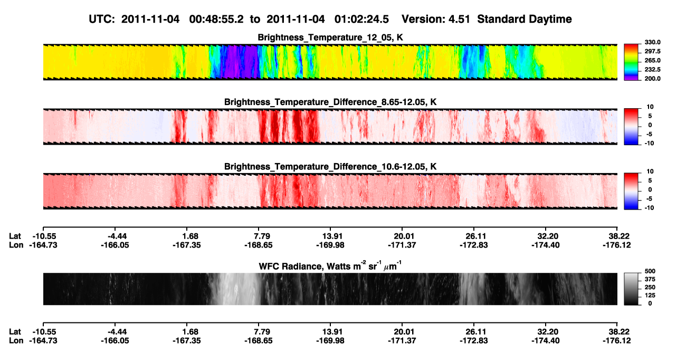Click the 500 radiance scale label
Image resolution: width=686 pixels, height=352 pixels.
(650, 272)
